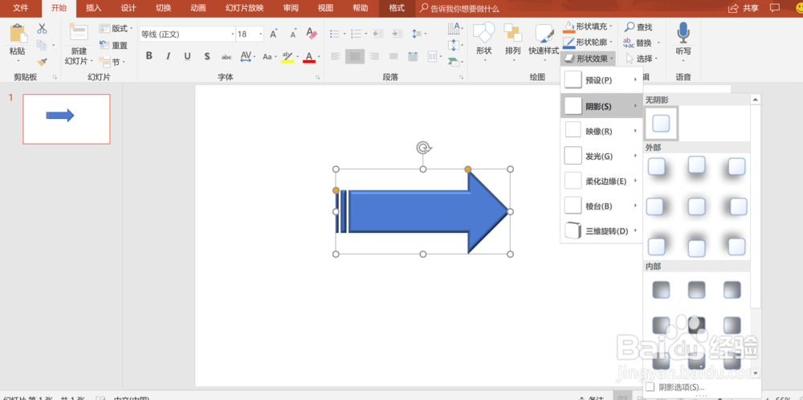The width and height of the screenshot is (803, 400).
Task: Switch to the Slide Show tab
Action: point(245,8)
